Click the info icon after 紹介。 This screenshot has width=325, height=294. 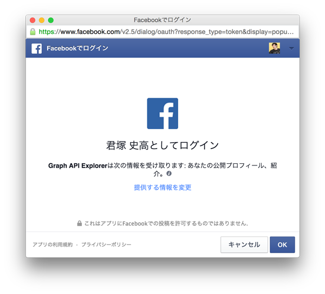click(169, 174)
